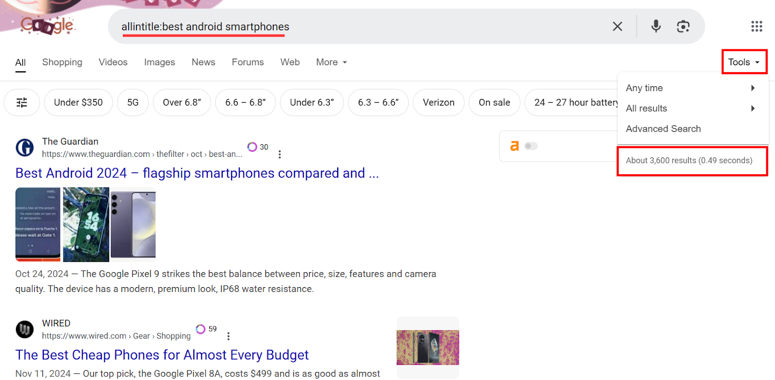Viewport: 775px width, 380px height.
Task: Switch to the Shopping tab
Action: 62,62
